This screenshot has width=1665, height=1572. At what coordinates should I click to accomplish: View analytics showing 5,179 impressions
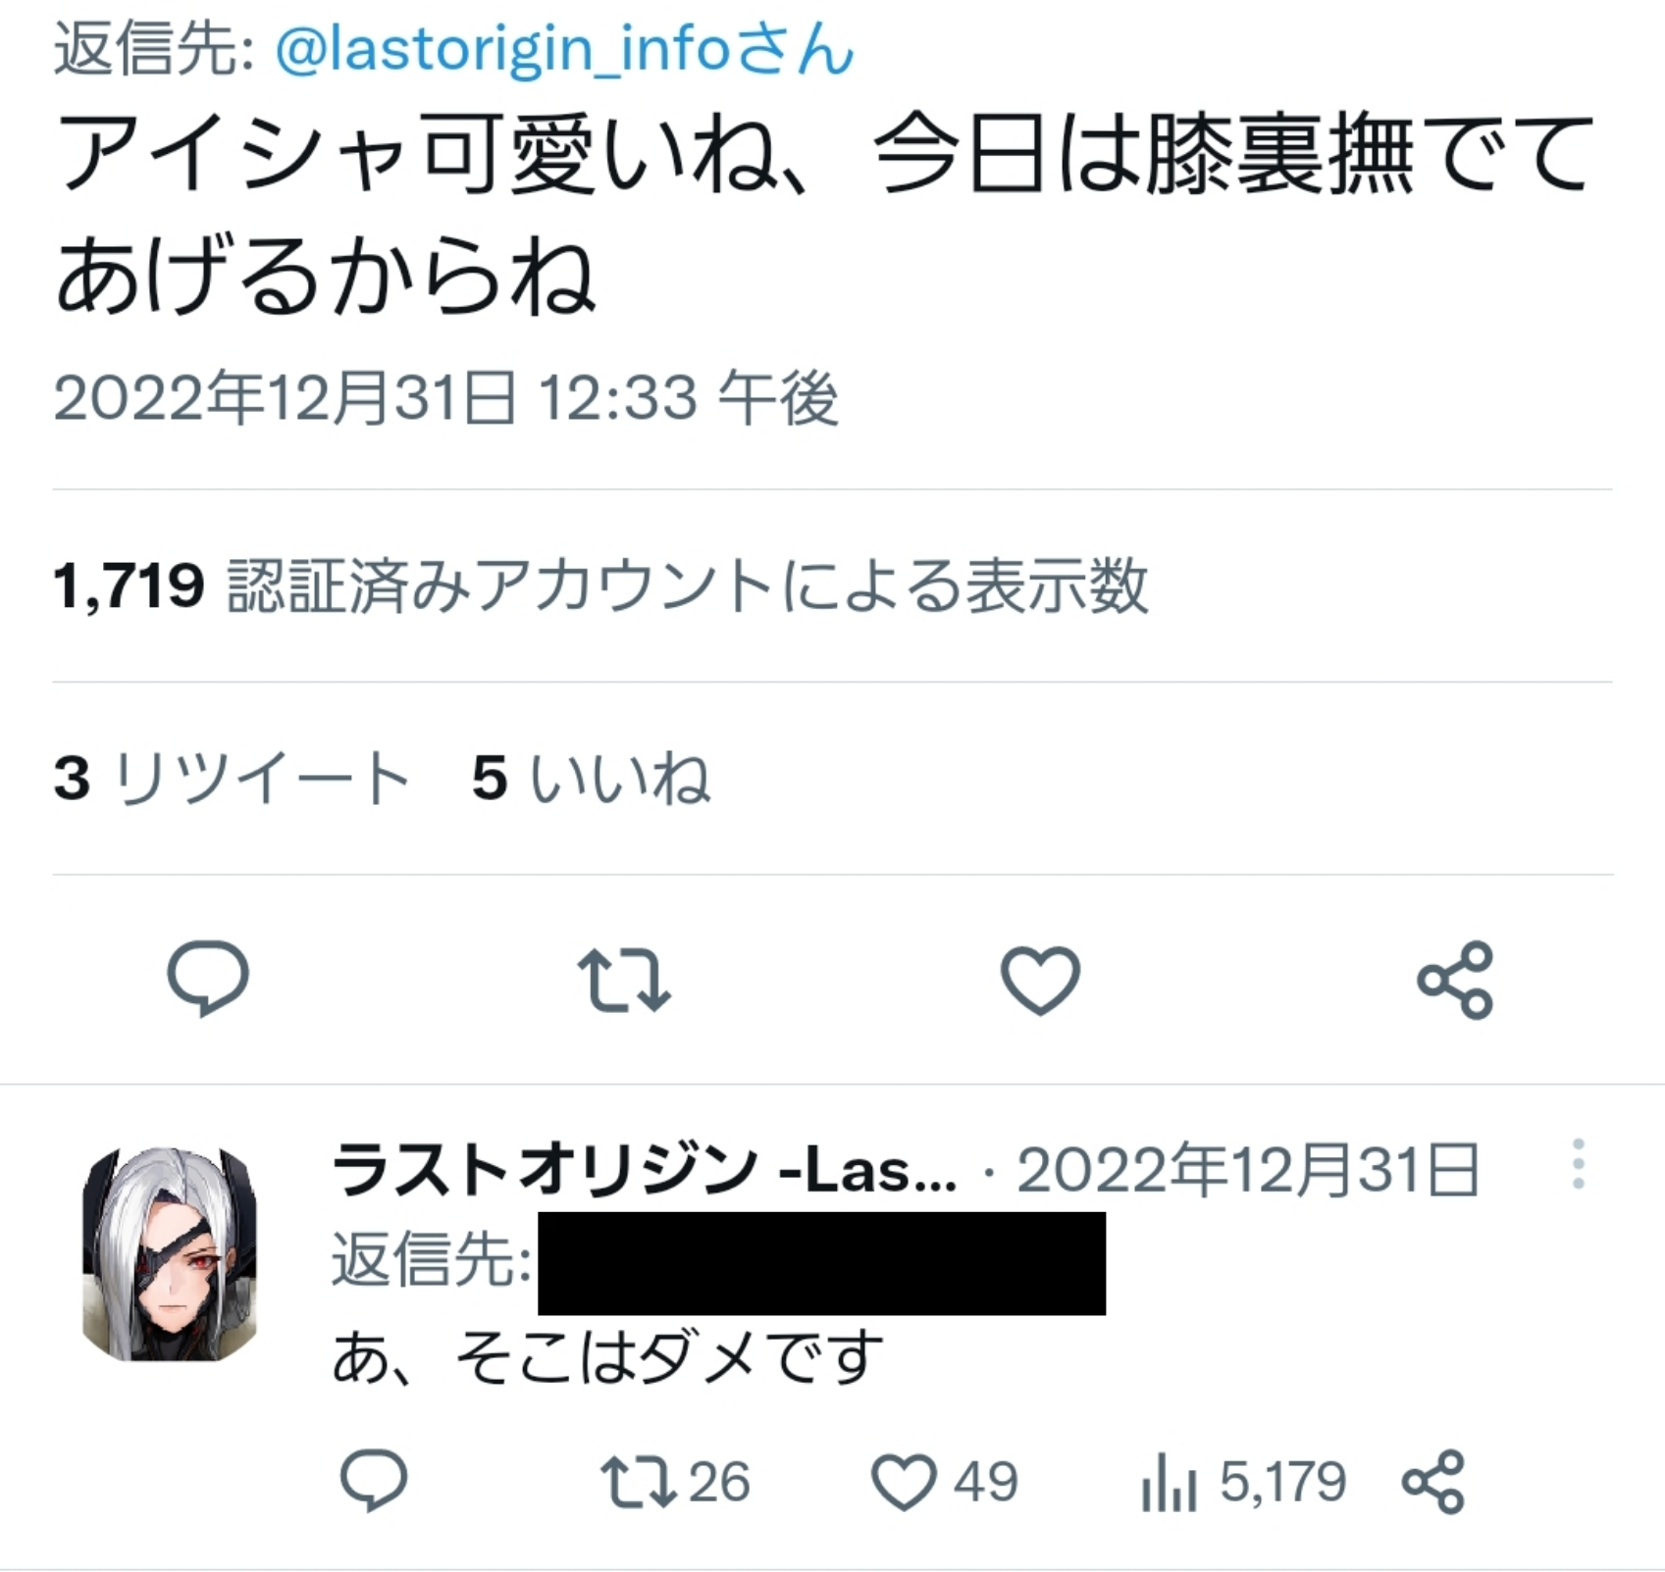point(1243,1481)
